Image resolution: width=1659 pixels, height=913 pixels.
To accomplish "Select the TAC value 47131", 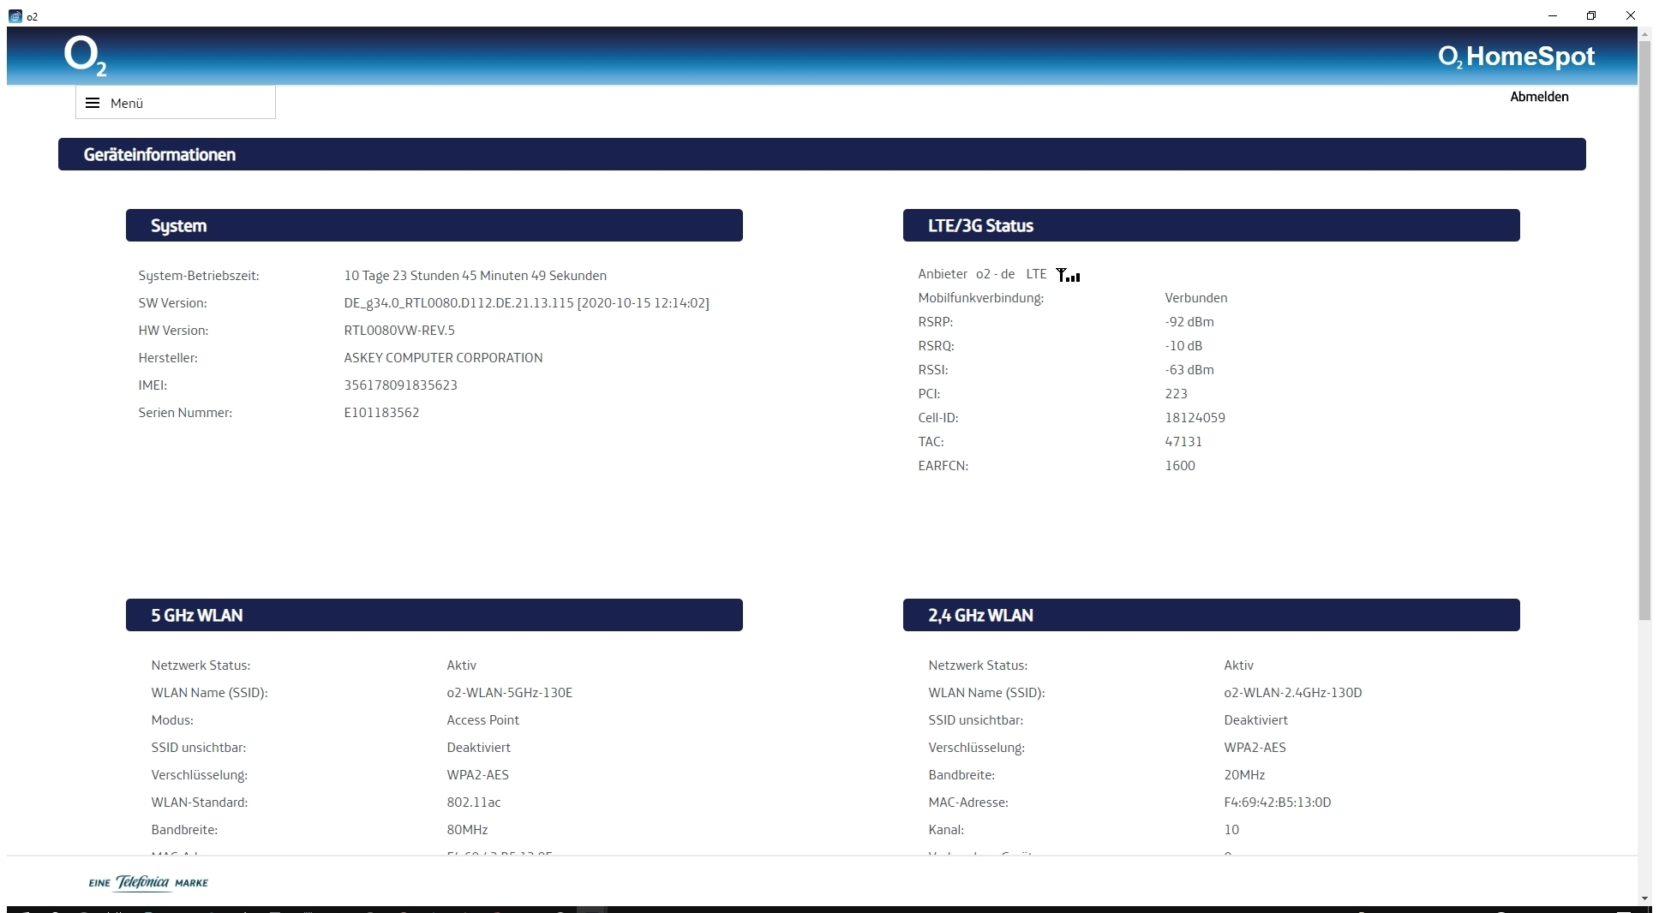I will (x=1183, y=442).
